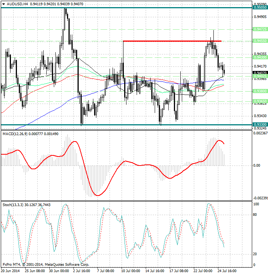
Task: Click the 0.93430 price scale value
Action: pos(260,116)
